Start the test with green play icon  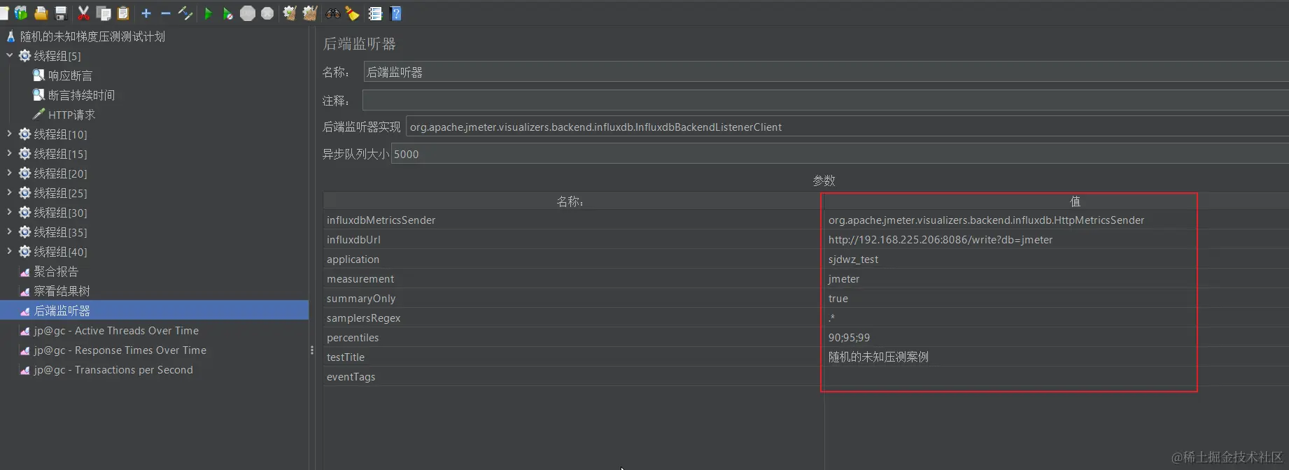point(208,13)
